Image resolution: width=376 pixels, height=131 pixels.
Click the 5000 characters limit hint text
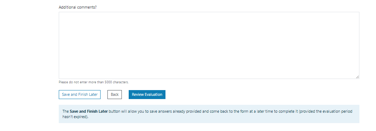pos(94,82)
